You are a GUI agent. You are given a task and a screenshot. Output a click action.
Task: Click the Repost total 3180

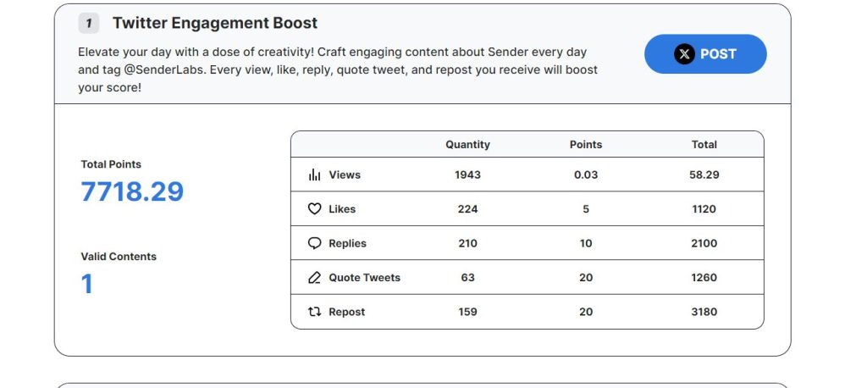704,312
